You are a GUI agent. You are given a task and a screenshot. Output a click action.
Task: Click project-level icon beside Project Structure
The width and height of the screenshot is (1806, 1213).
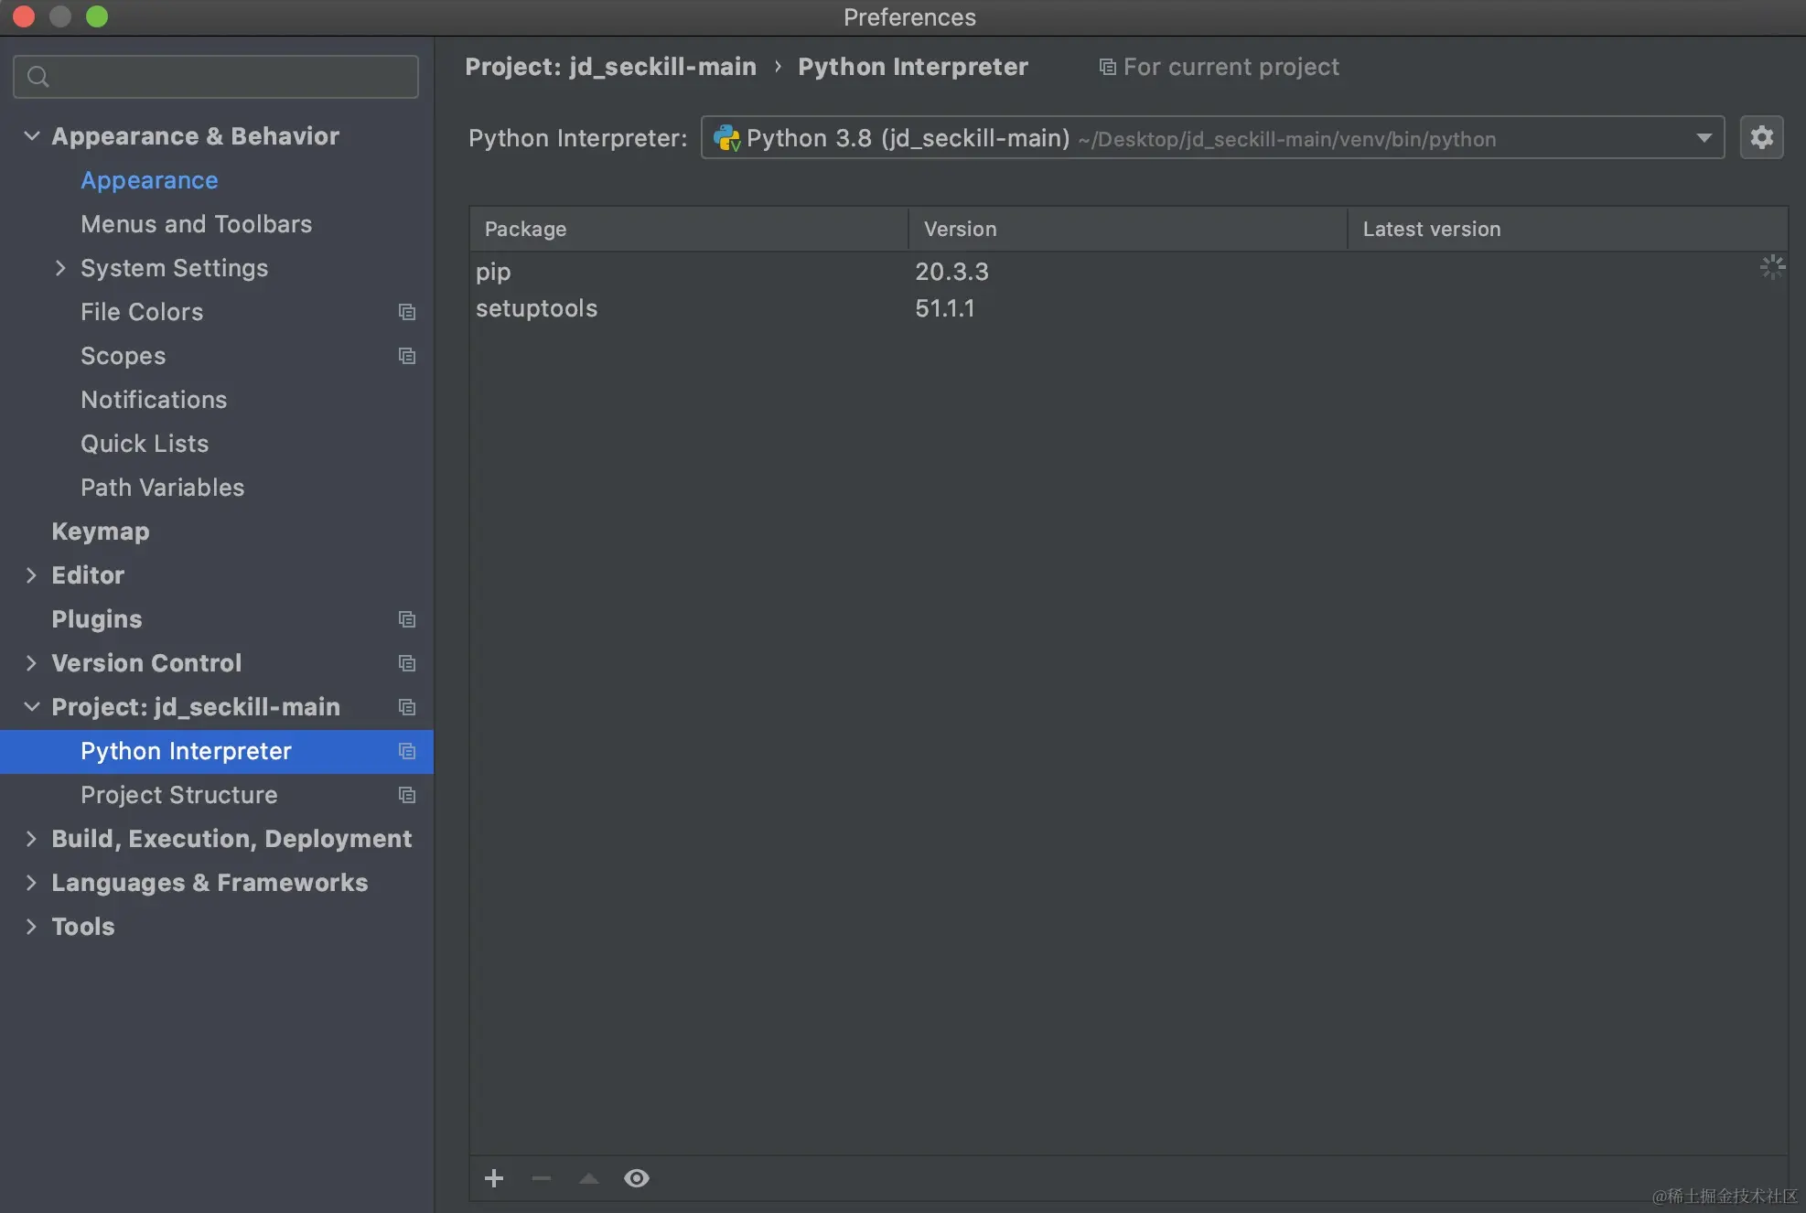[x=407, y=795]
